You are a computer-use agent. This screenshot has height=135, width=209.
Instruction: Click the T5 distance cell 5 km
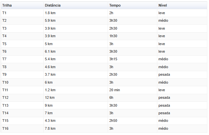(76, 44)
